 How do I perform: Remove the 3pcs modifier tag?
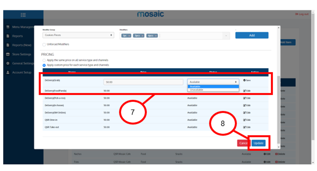click(x=143, y=36)
